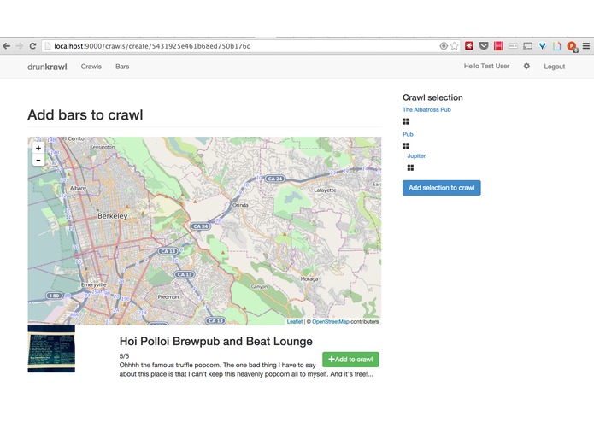Screen dimensions: 594x422
Task: Open the red asterisk extension icon
Action: [x=469, y=46]
